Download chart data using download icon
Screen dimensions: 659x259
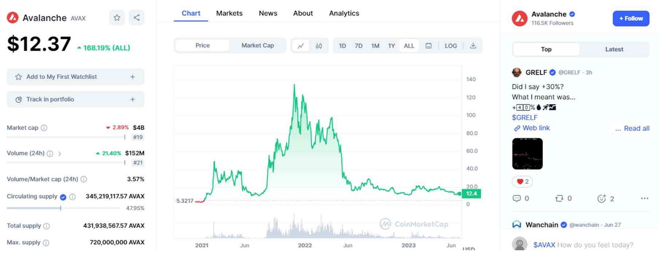[473, 46]
